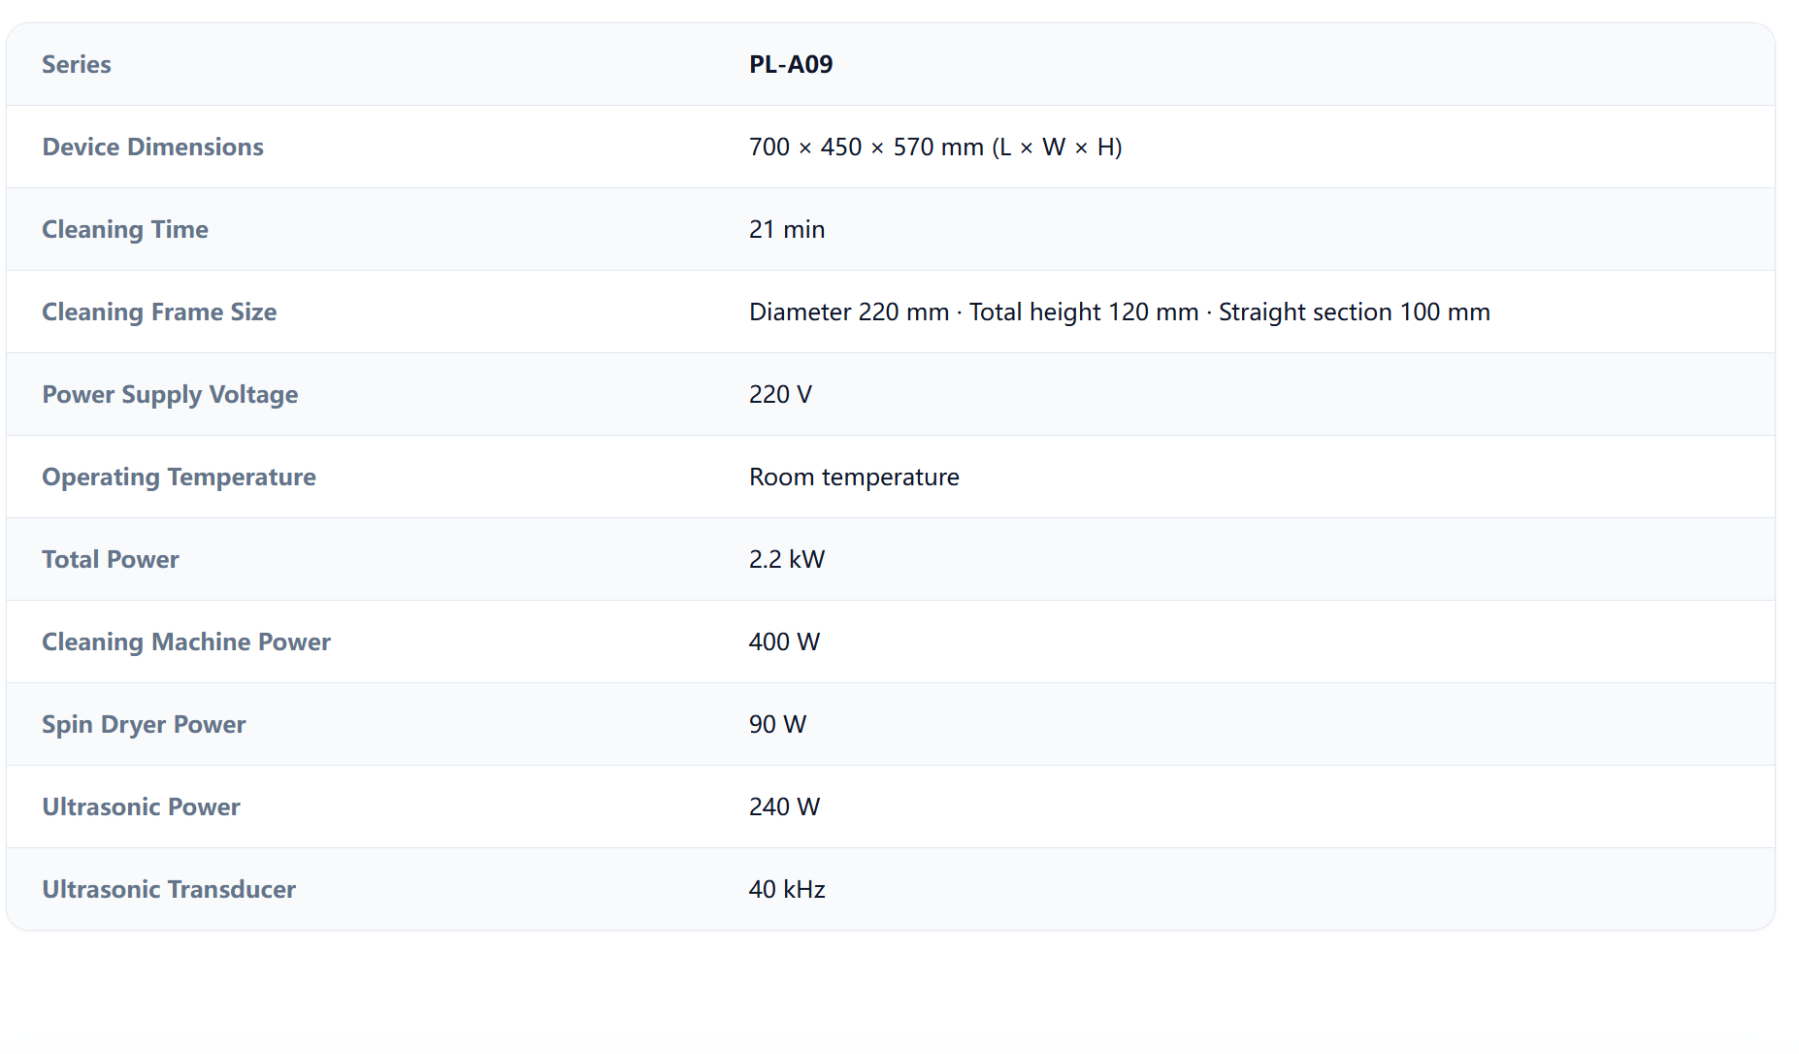Viewport: 1799px width, 1054px height.
Task: Click the Device Dimensions label
Action: (x=153, y=147)
